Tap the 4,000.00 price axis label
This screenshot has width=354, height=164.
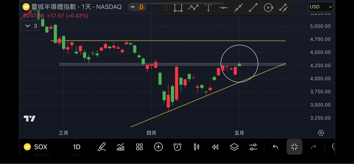(x=321, y=78)
